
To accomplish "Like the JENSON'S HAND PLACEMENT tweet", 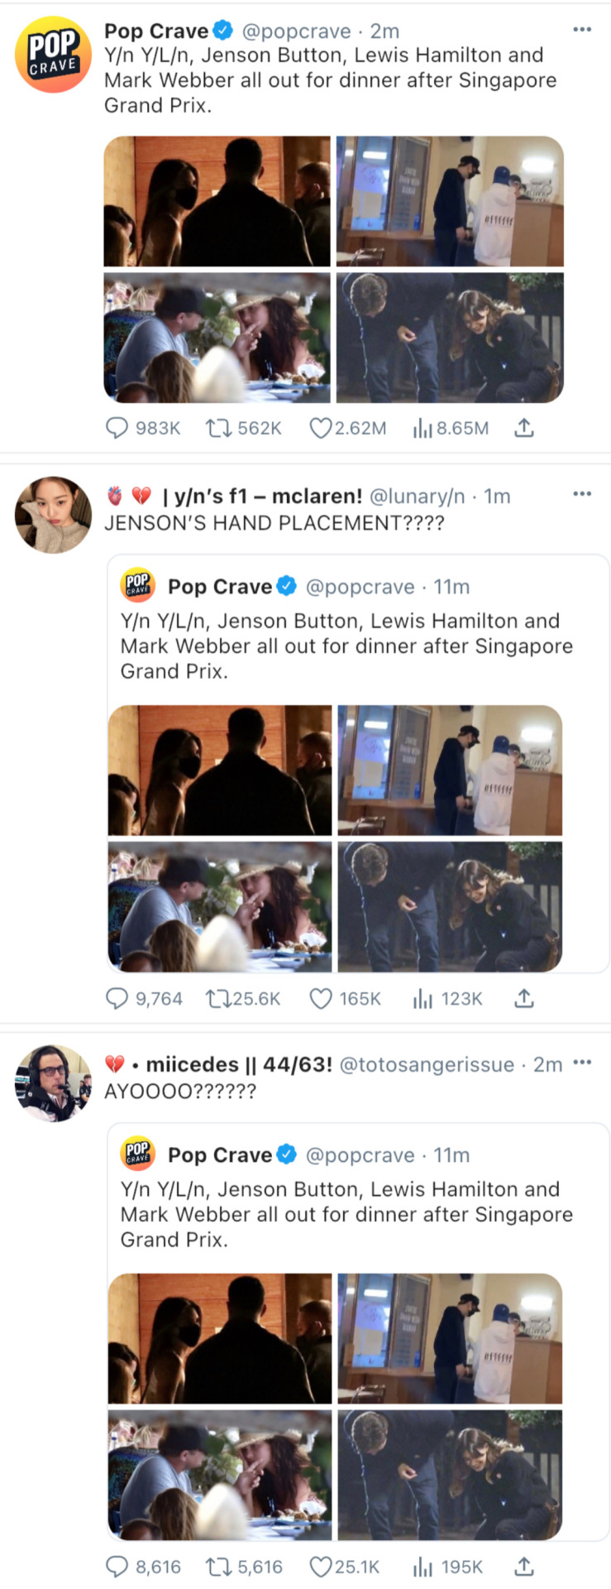I will [320, 999].
